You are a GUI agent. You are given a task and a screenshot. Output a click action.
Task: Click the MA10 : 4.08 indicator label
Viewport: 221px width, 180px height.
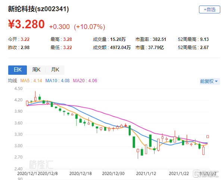pyautogui.click(x=57, y=81)
